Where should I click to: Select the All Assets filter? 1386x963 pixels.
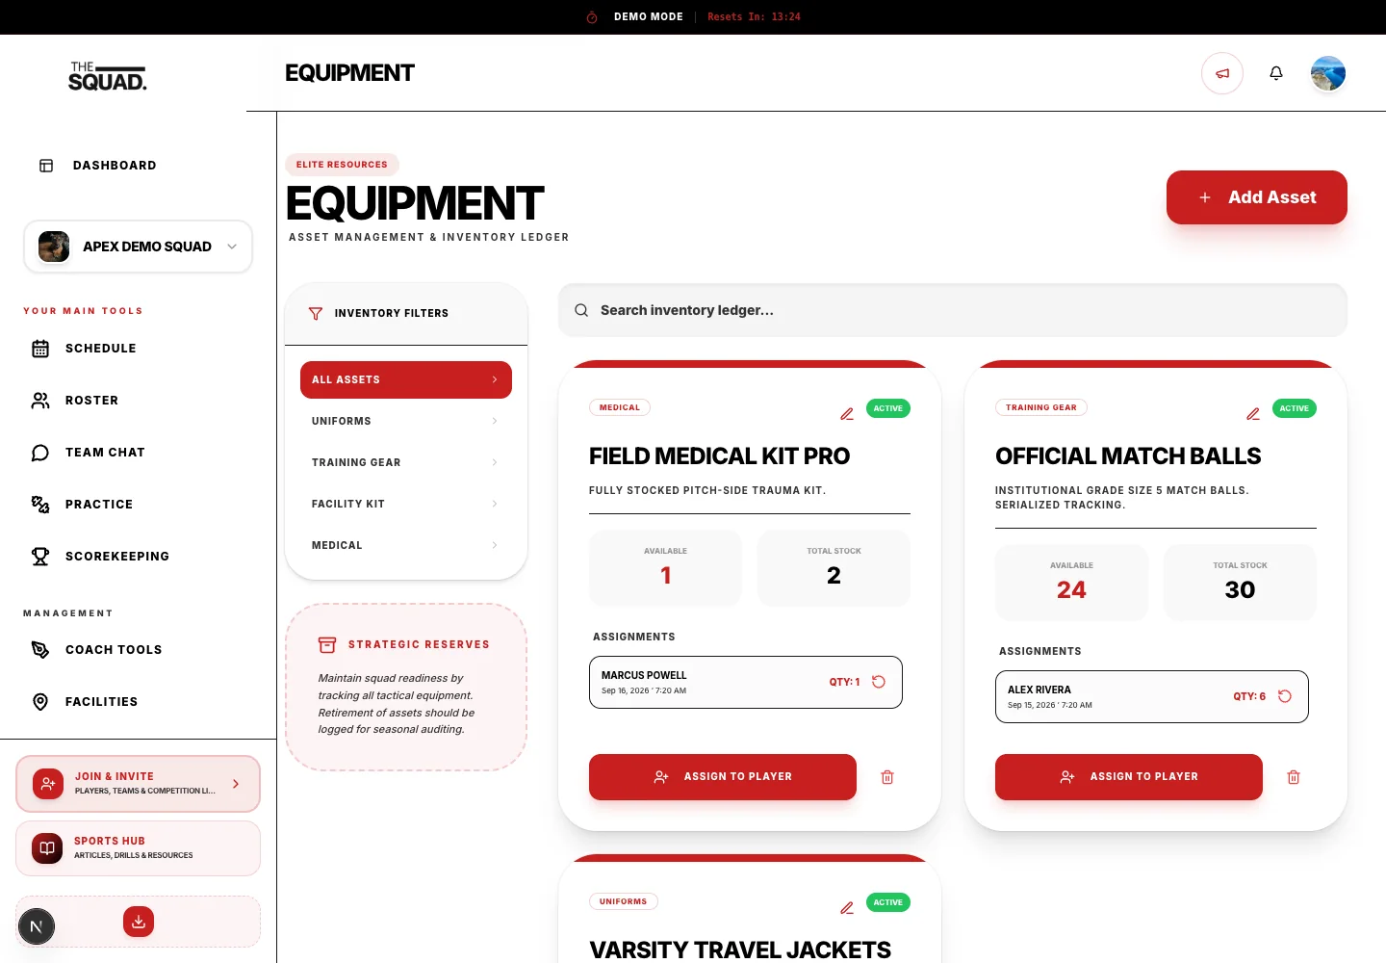406,379
